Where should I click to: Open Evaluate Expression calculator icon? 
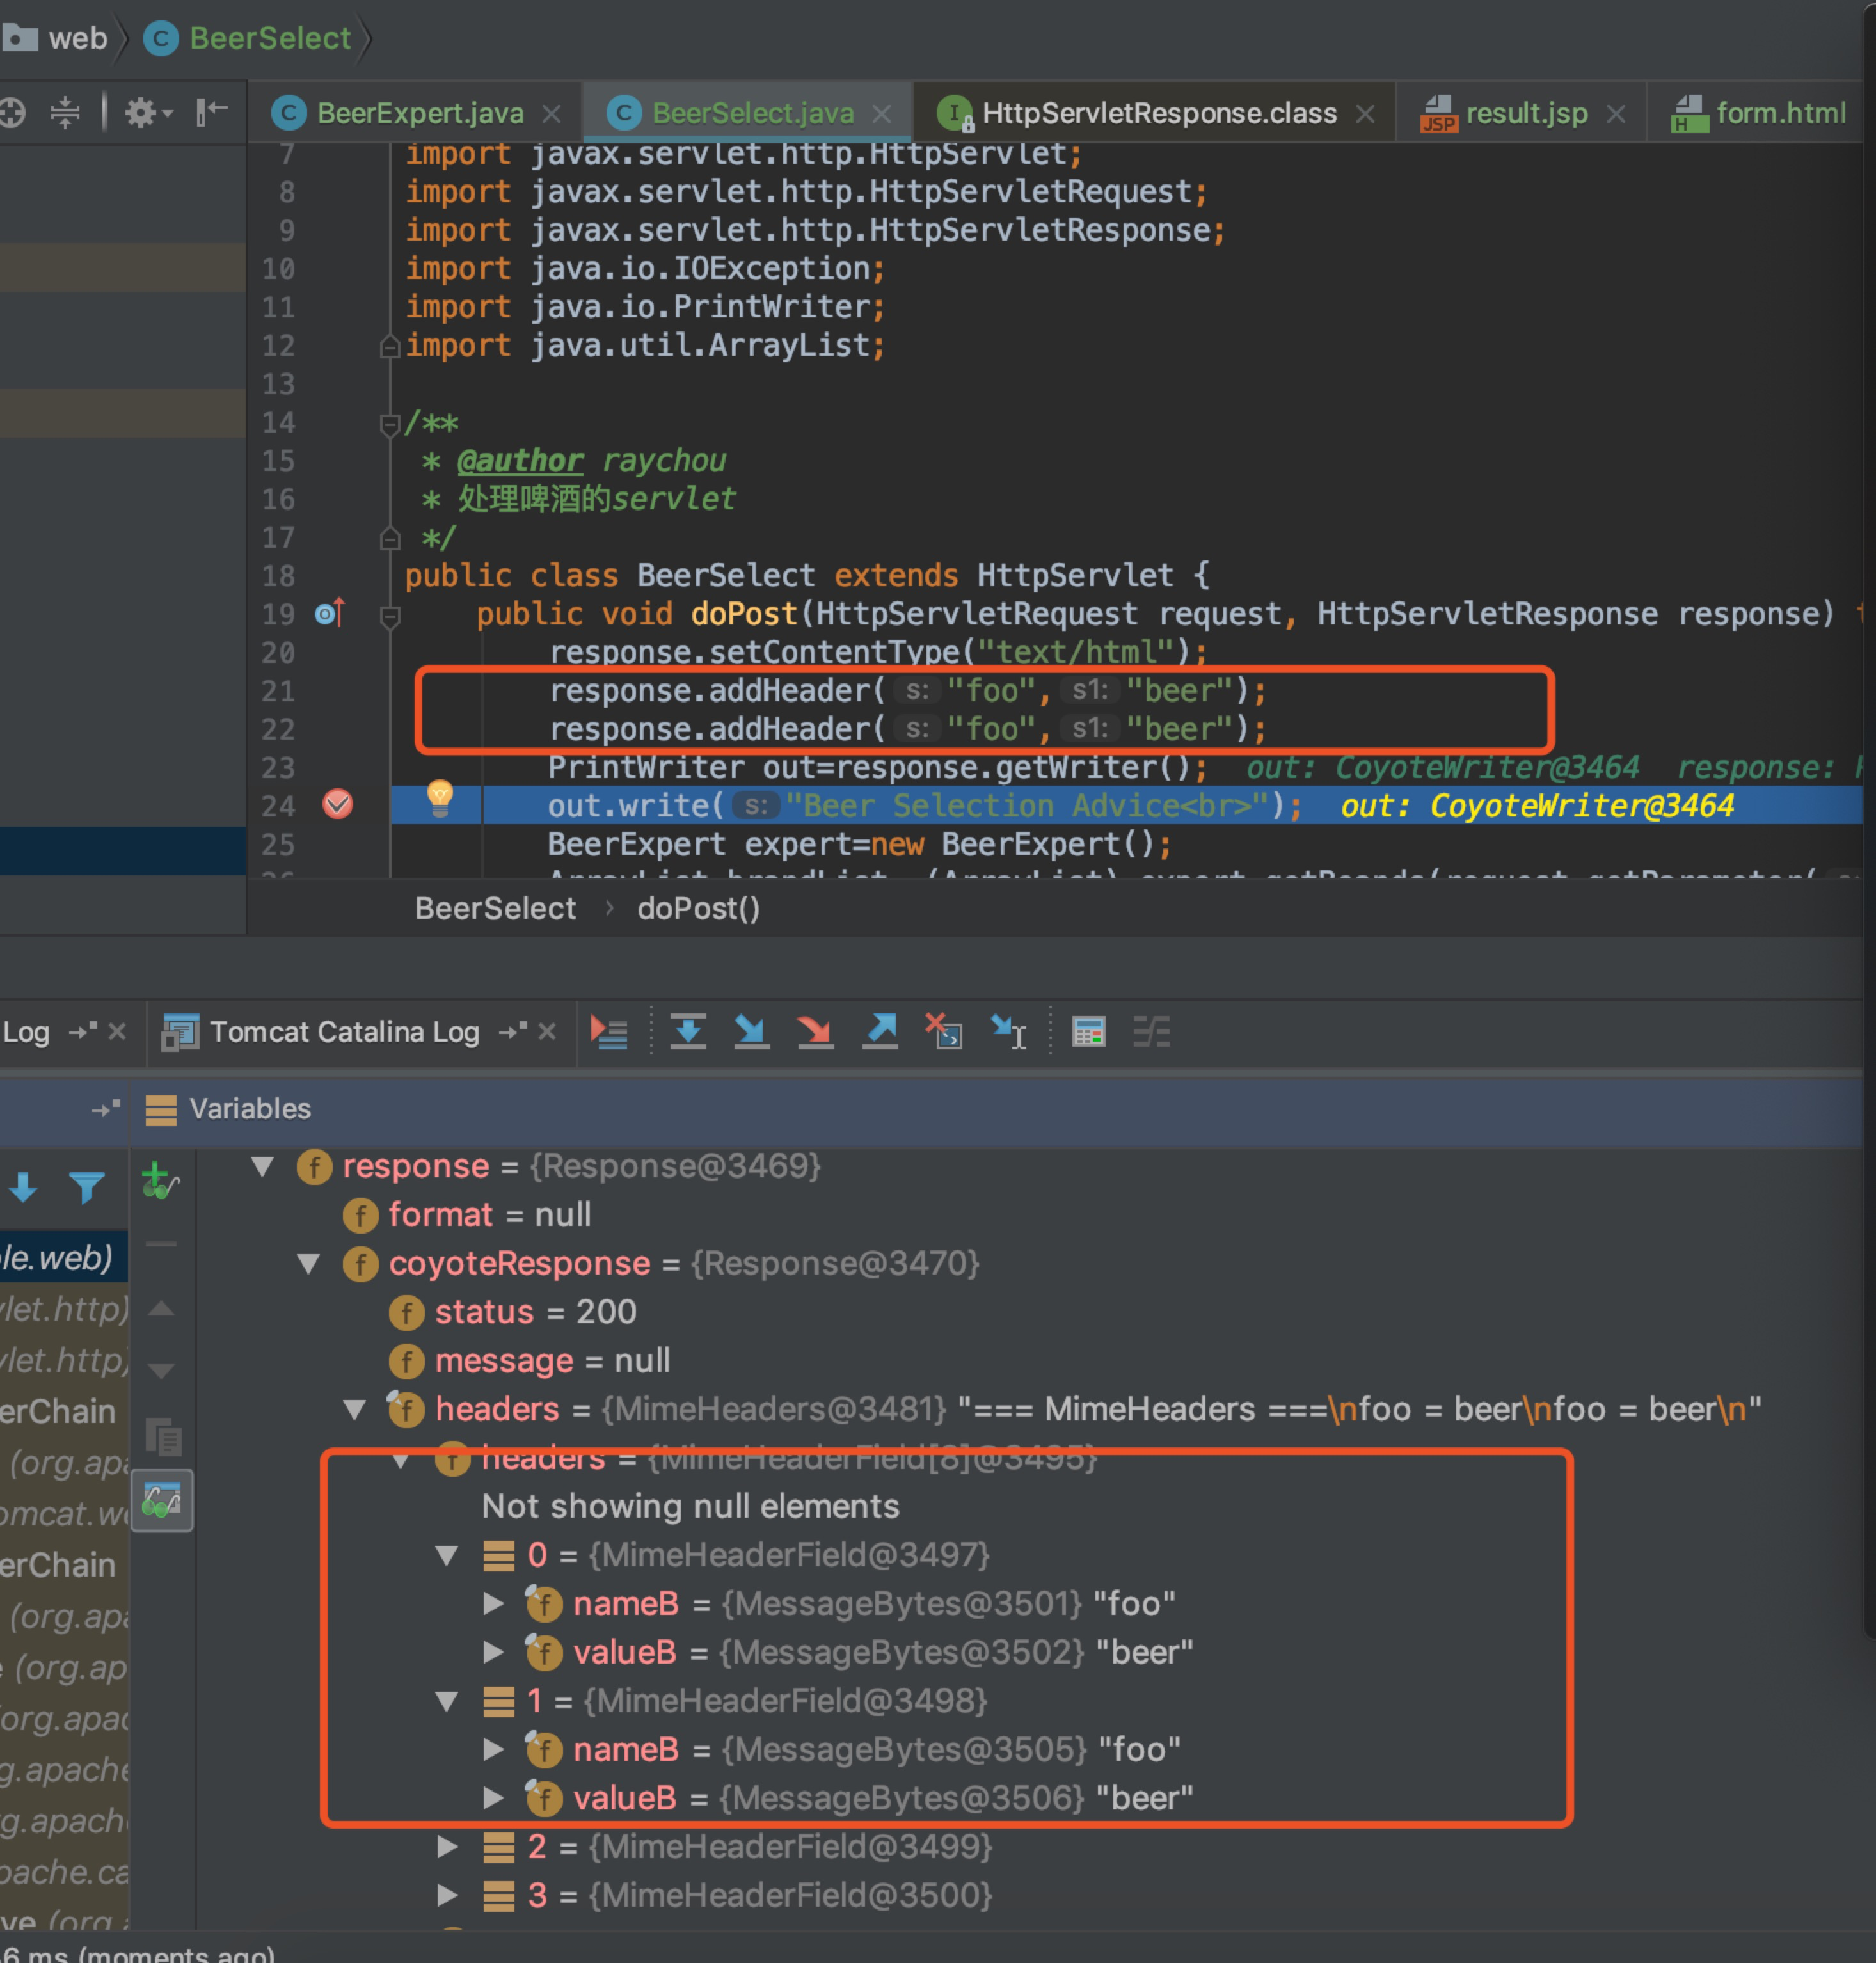coord(1088,1031)
